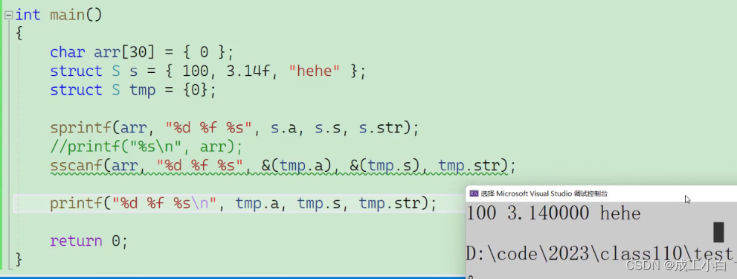Click the 'struct S tmp = {0};' line
This screenshot has height=279, width=737.
133,90
